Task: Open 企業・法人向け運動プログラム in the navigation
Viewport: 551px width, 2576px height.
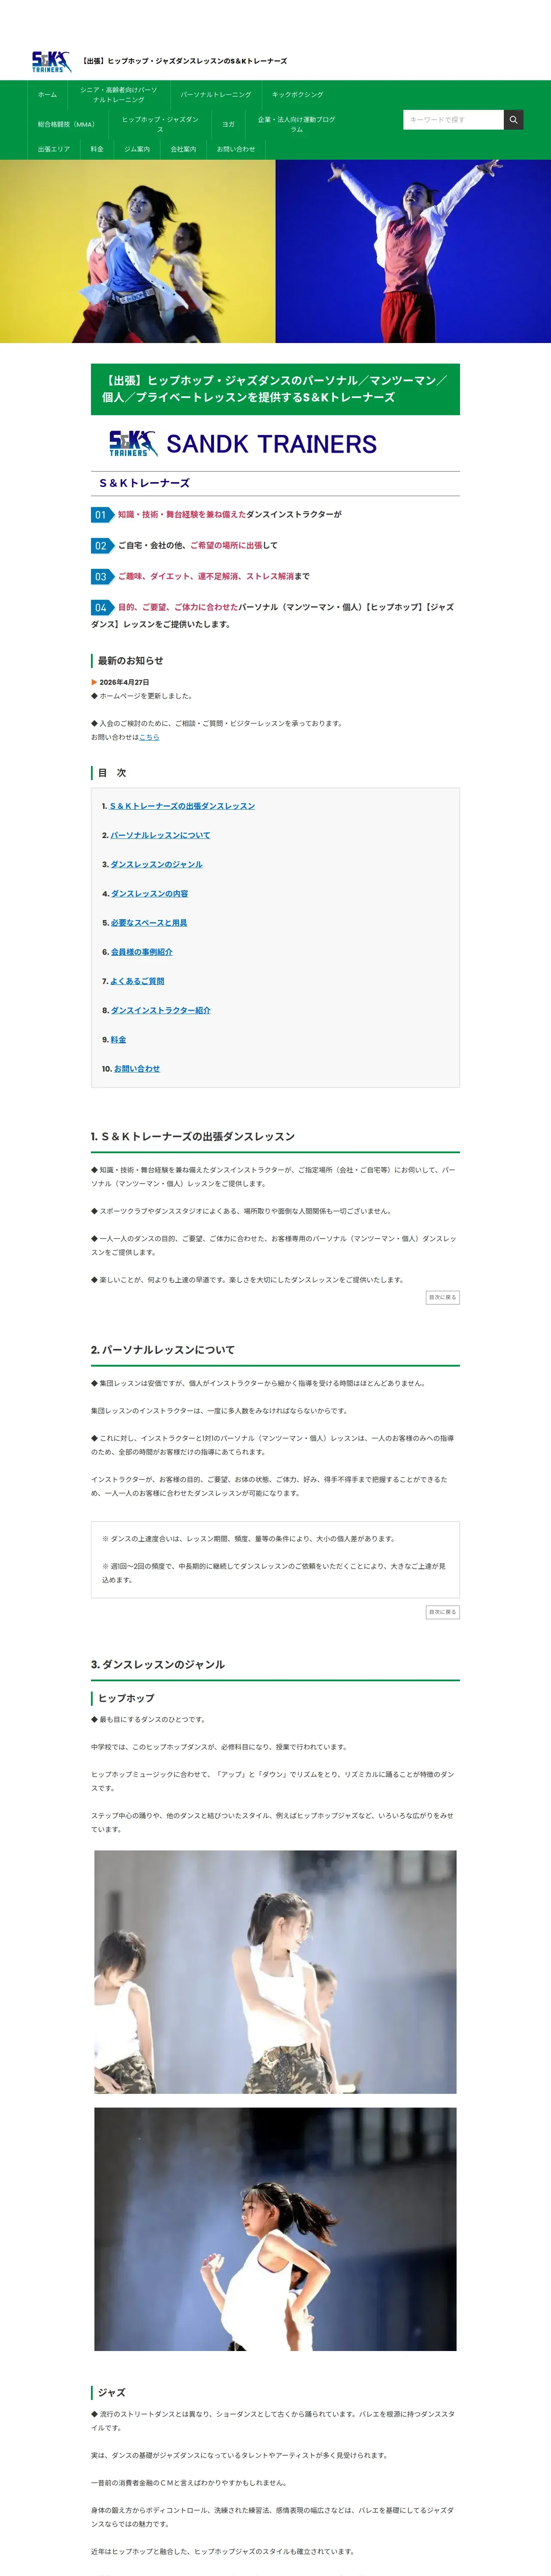Action: (297, 124)
